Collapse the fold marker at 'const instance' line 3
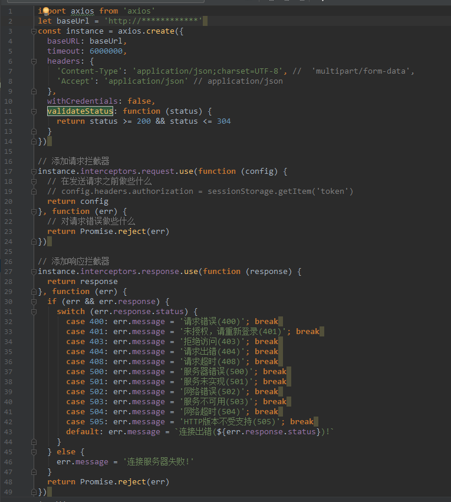The image size is (451, 502). click(x=34, y=31)
